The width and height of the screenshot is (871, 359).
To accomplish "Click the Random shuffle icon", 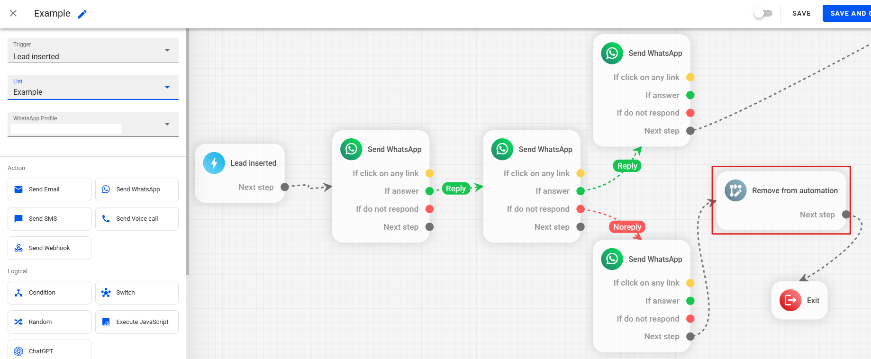I will tap(18, 322).
